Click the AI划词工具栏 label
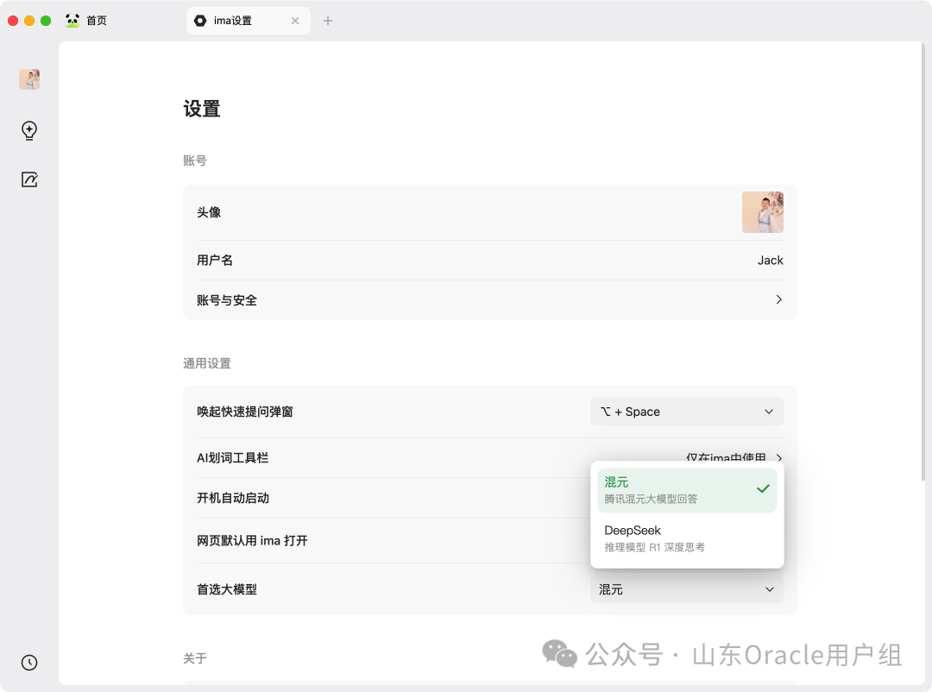 point(232,458)
